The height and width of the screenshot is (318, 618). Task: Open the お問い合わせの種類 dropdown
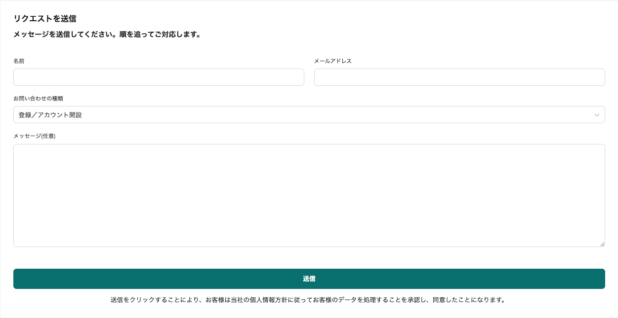point(309,115)
